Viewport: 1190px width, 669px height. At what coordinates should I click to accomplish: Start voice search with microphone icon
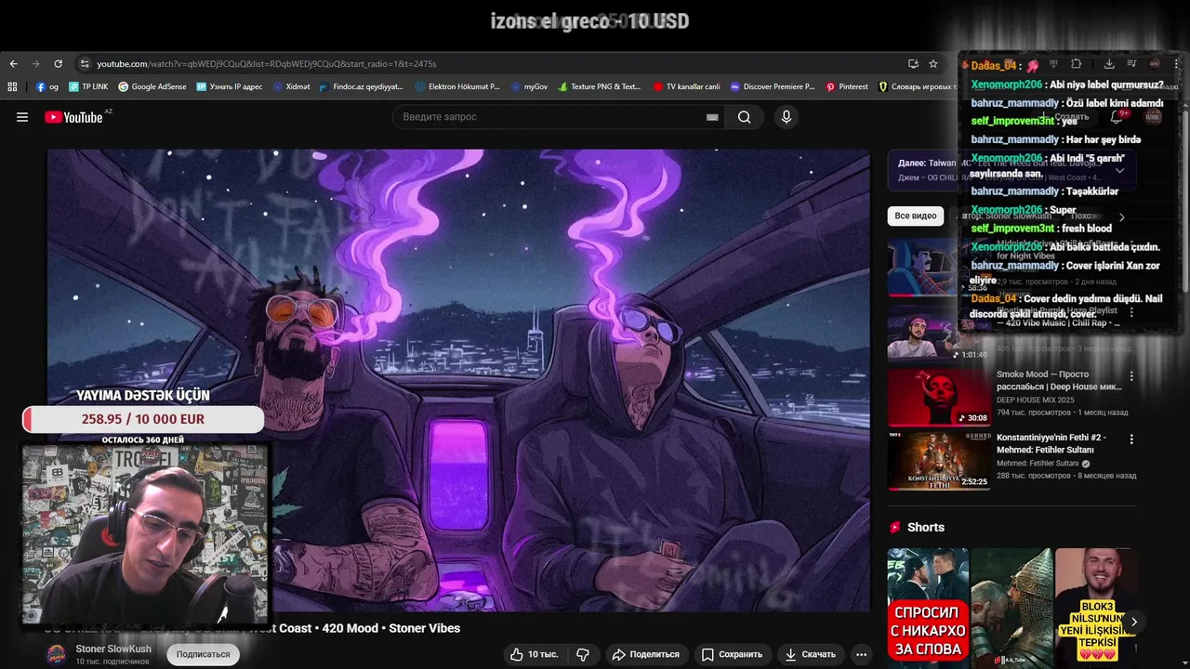(787, 117)
